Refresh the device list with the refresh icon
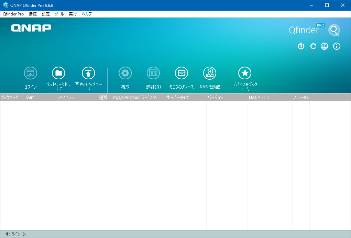Screen dimensions: 351x238 313,46
